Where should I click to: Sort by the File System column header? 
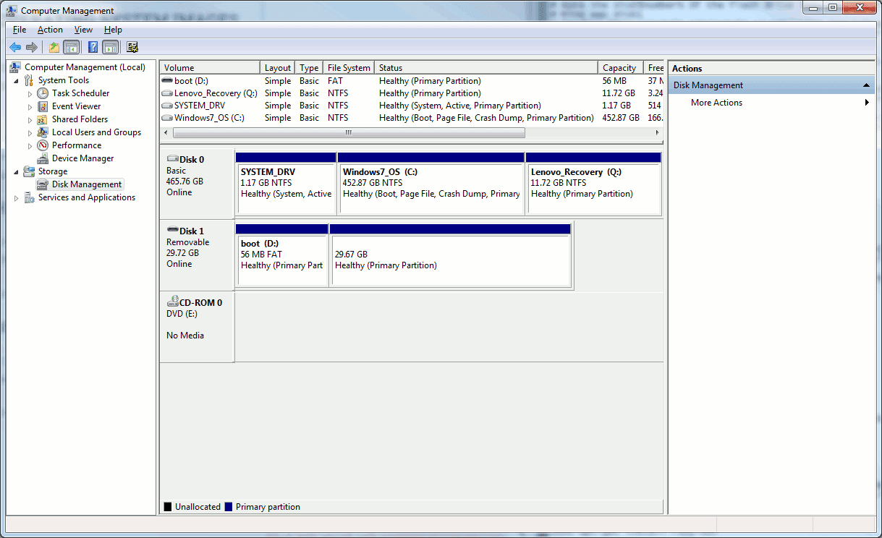coord(349,68)
